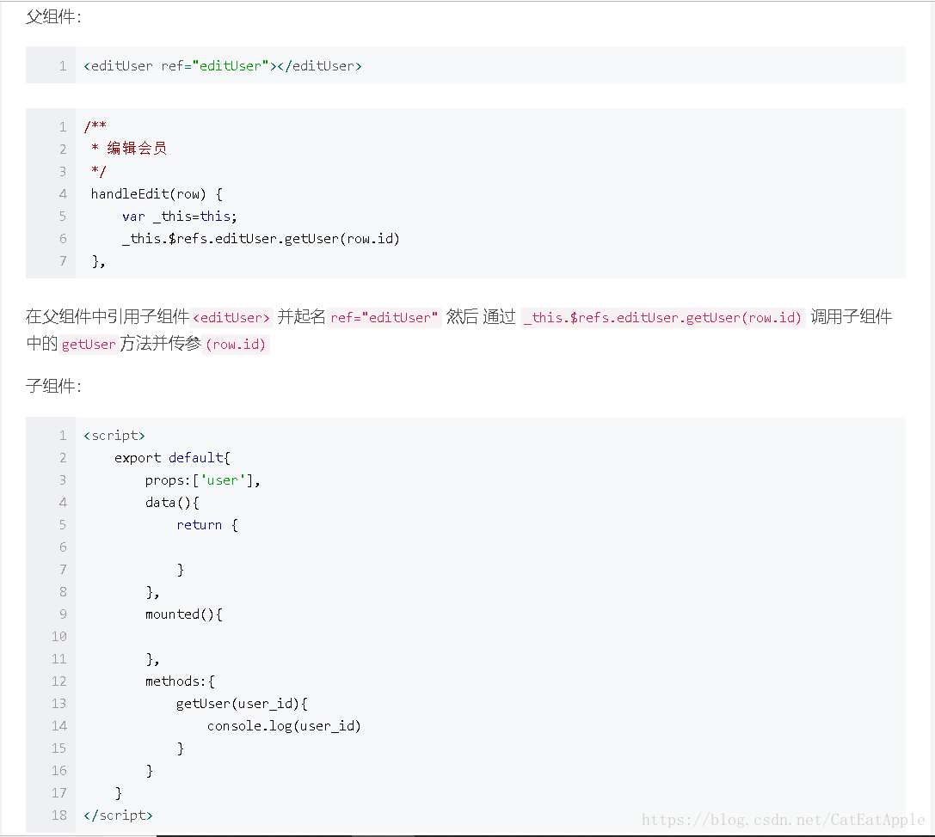
Task: Click the 'data(){' line
Action: (172, 503)
